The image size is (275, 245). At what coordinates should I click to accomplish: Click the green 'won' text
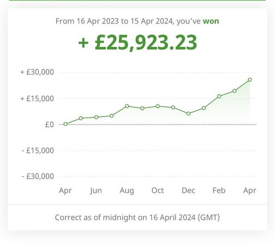coord(211,21)
